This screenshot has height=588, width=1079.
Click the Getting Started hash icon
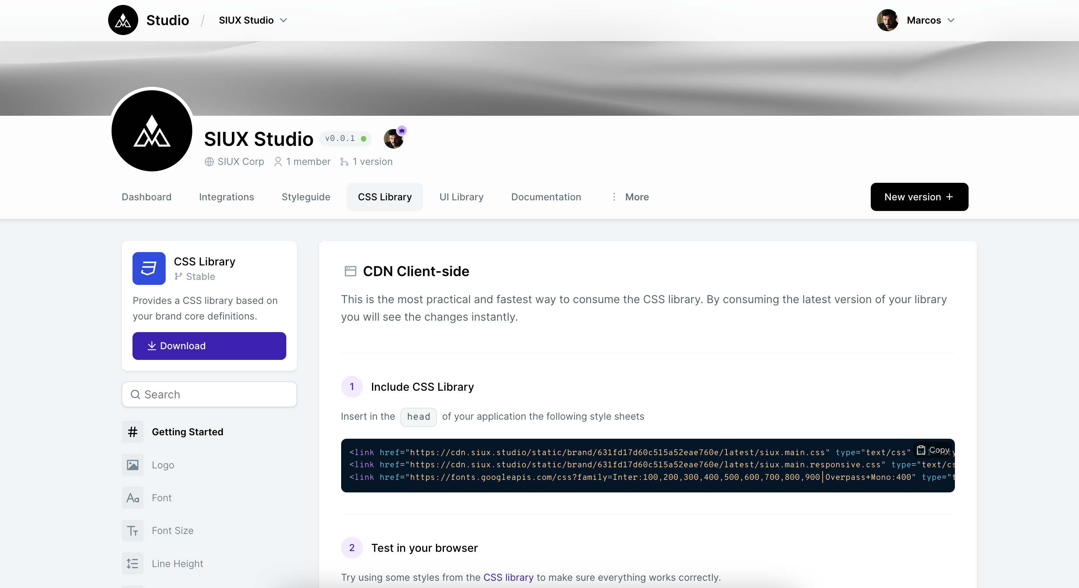pyautogui.click(x=132, y=432)
